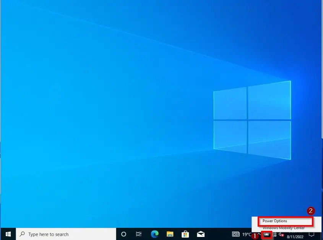
Task: Click the 19°C temperature reading
Action: tap(247, 234)
